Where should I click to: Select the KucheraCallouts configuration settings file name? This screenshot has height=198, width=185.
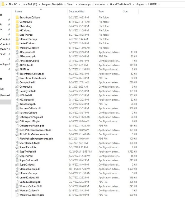[29, 113]
